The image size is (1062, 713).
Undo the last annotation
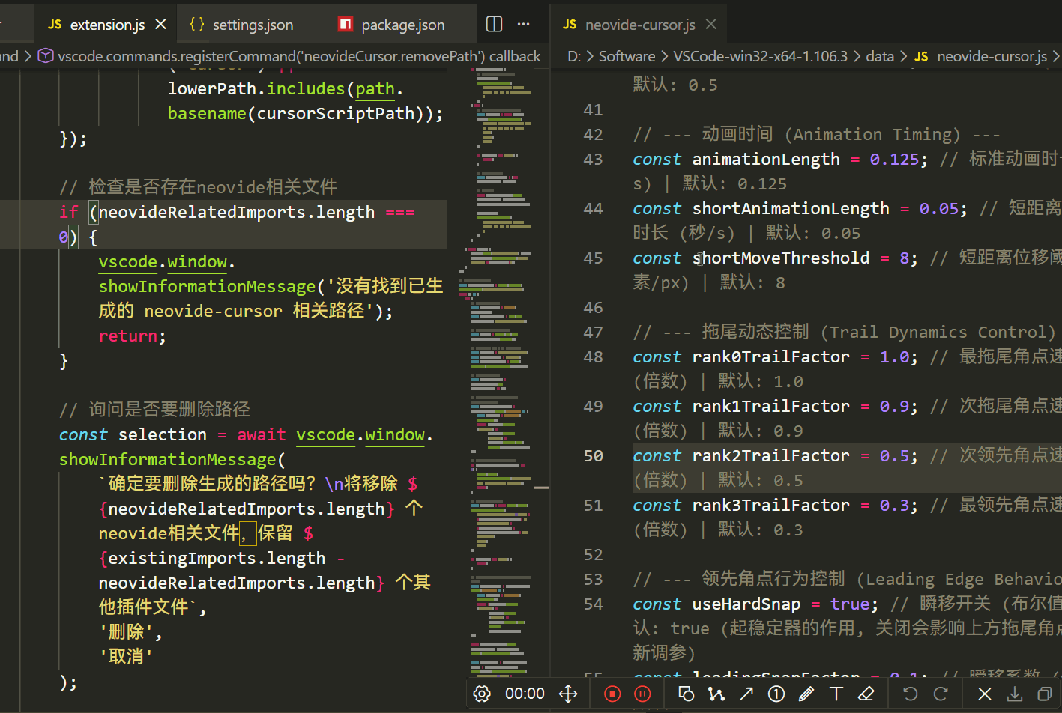pyautogui.click(x=910, y=694)
